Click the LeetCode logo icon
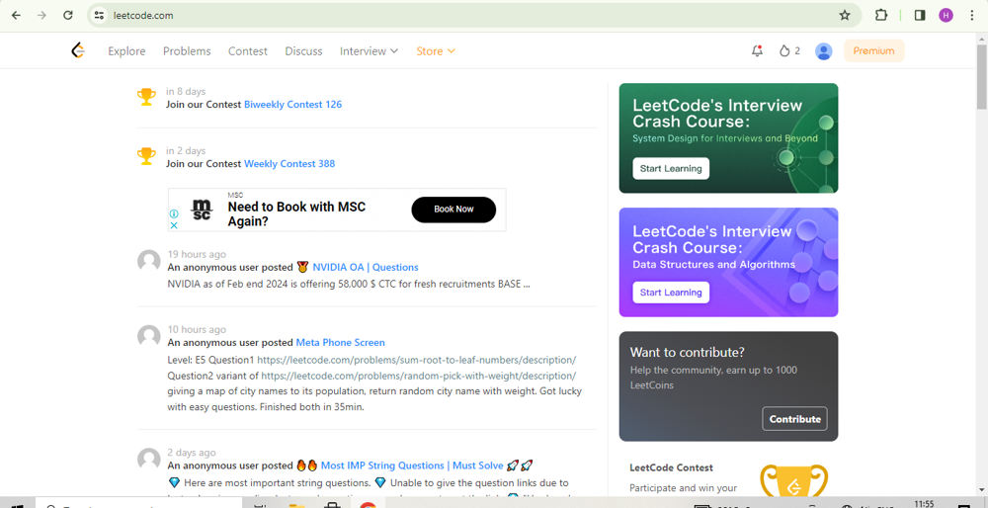Viewport: 988px width, 508px height. coord(78,50)
